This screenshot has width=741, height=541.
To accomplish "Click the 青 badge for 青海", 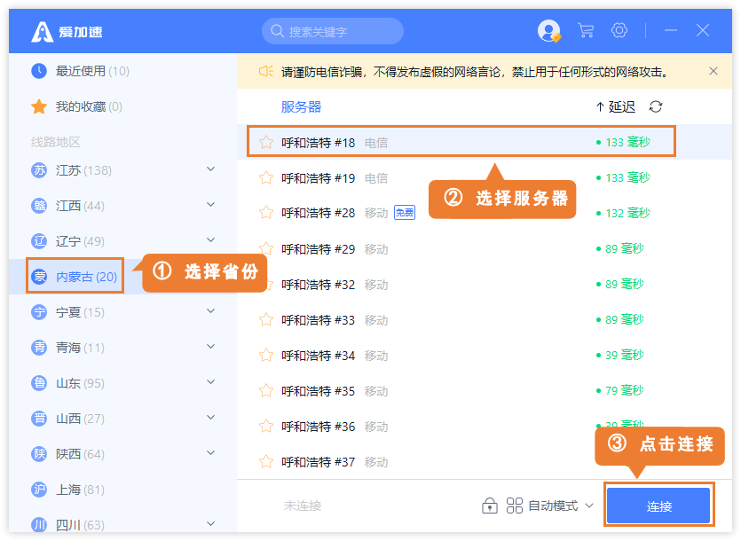I will 39,348.
